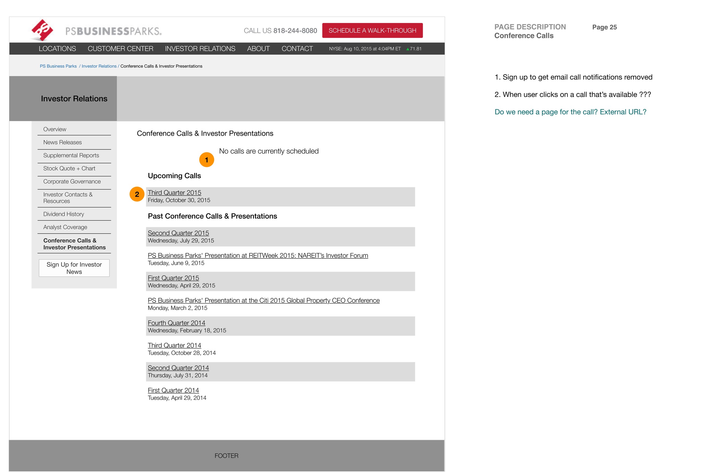Open the First Quarter 2014 call link

(x=173, y=390)
